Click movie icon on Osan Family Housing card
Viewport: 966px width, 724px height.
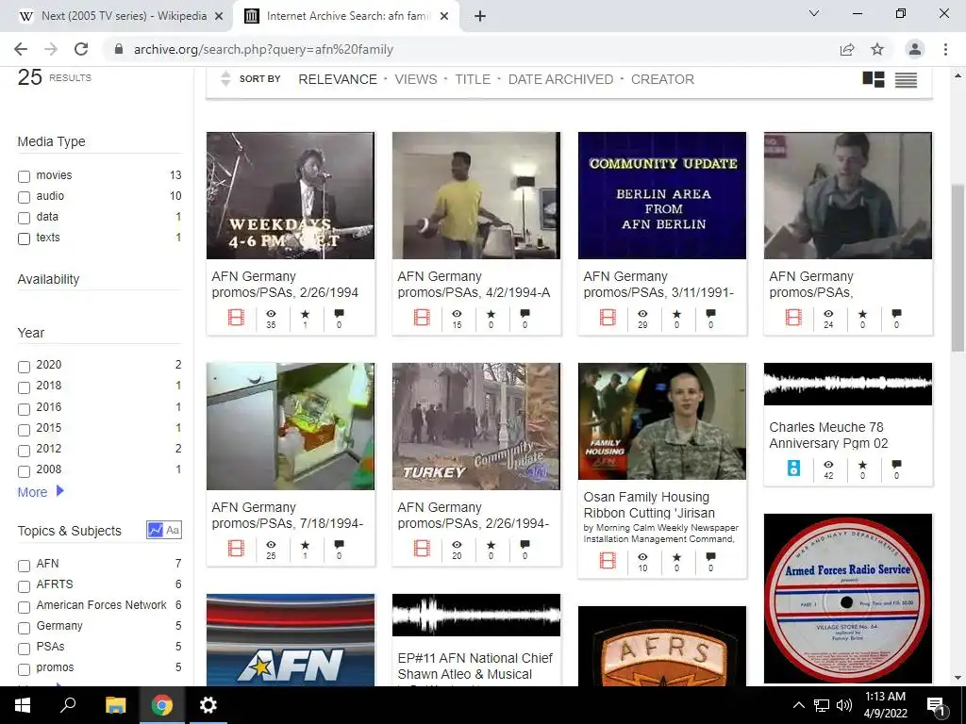click(x=608, y=561)
